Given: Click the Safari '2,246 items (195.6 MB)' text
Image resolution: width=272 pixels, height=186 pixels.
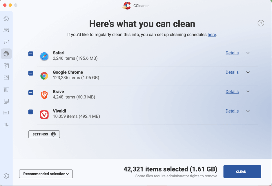Looking at the screenshot, I should tap(75, 58).
